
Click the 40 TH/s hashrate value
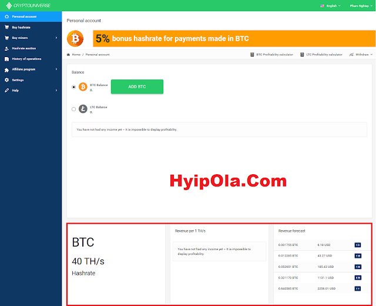pyautogui.click(x=88, y=261)
